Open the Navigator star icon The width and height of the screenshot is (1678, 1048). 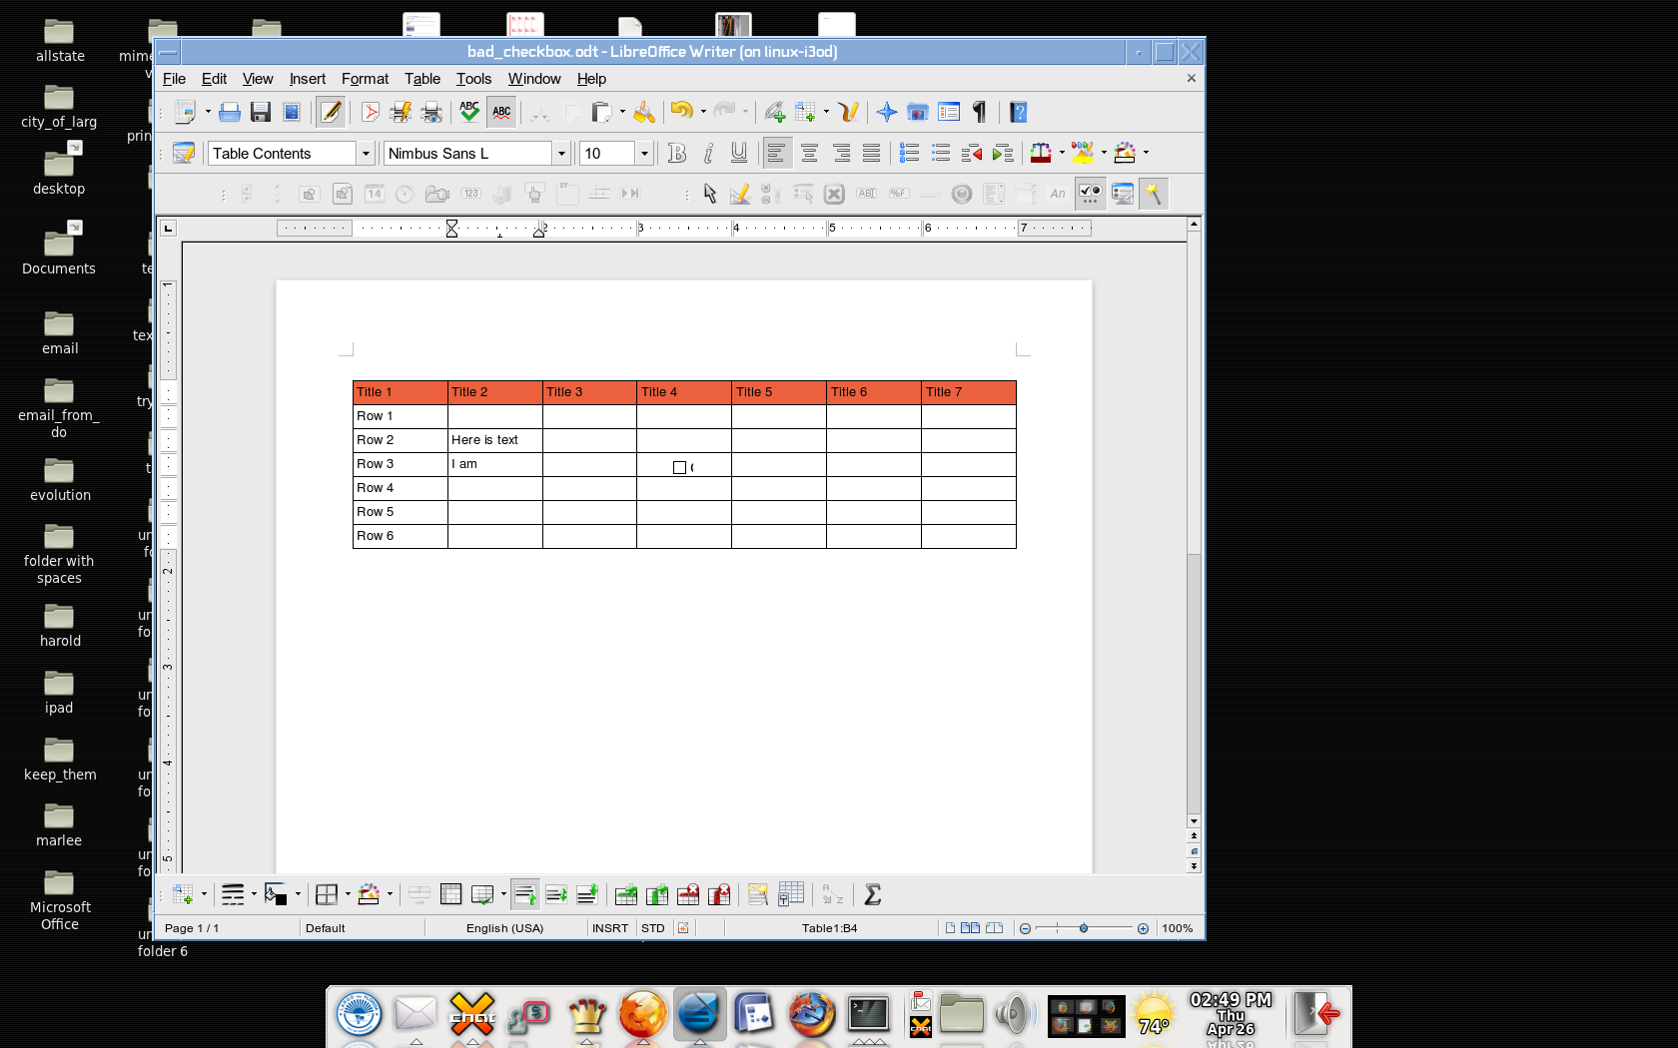886,113
